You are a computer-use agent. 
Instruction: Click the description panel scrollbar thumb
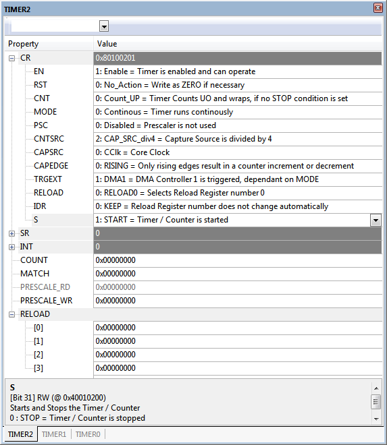pyautogui.click(x=376, y=402)
